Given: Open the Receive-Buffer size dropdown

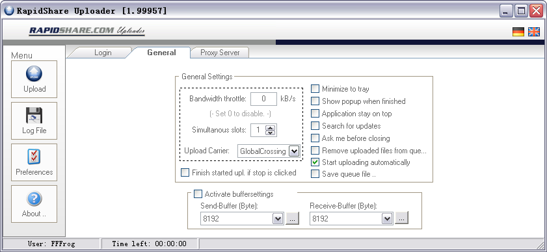Looking at the screenshot, I should click(387, 218).
